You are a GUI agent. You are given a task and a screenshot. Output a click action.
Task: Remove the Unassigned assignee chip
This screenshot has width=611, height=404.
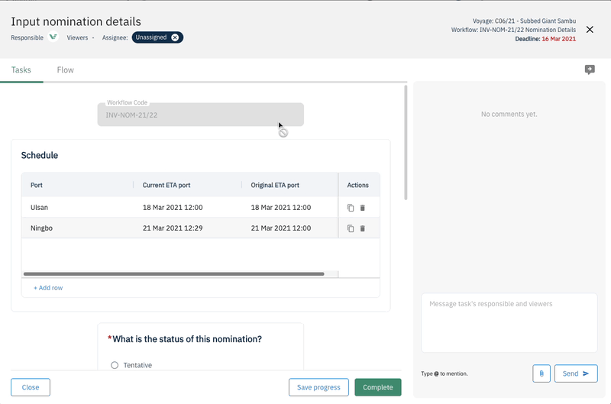[x=175, y=37]
